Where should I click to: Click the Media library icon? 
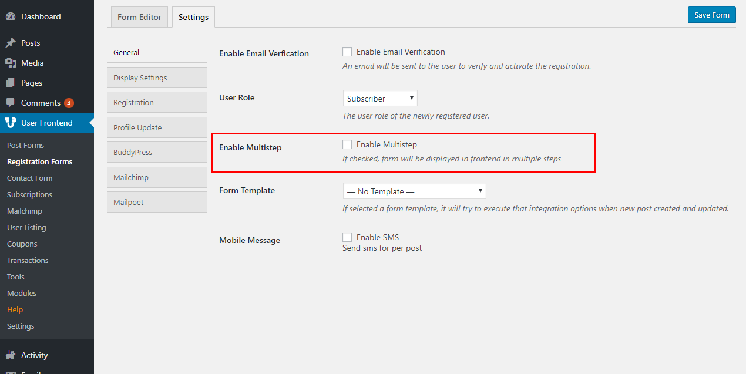(x=11, y=63)
